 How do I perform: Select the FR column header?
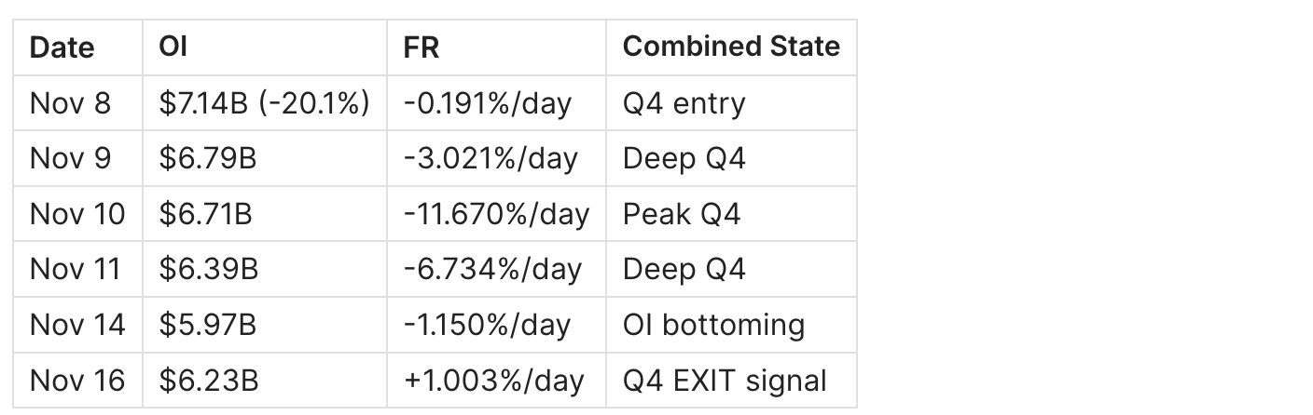click(x=422, y=47)
